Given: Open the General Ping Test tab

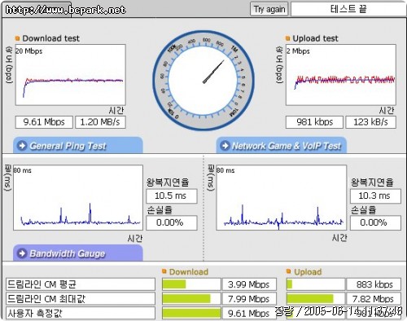Looking at the screenshot, I should (x=78, y=145).
